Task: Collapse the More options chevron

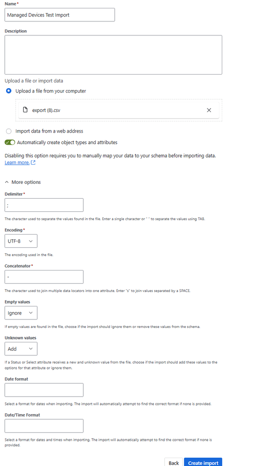Action: tap(7, 182)
